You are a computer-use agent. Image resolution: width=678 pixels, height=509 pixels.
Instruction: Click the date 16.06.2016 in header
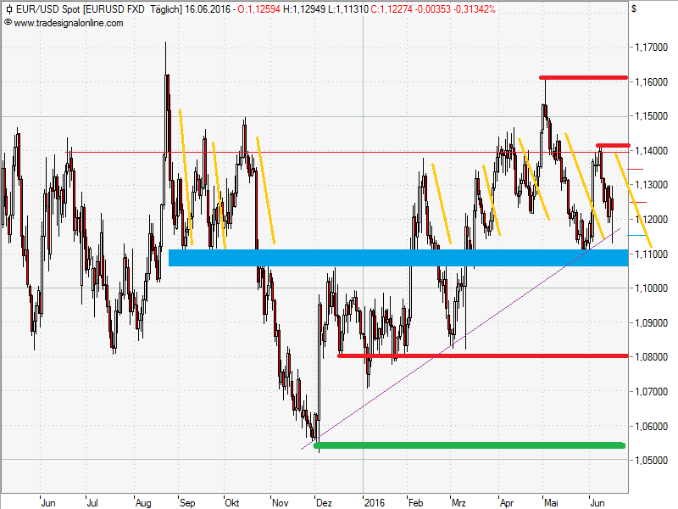tap(208, 9)
